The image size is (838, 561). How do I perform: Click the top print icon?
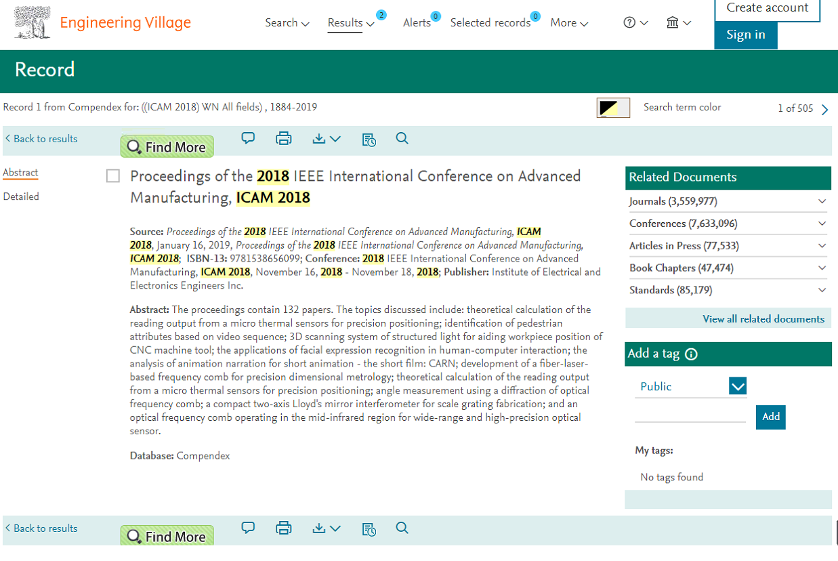284,139
